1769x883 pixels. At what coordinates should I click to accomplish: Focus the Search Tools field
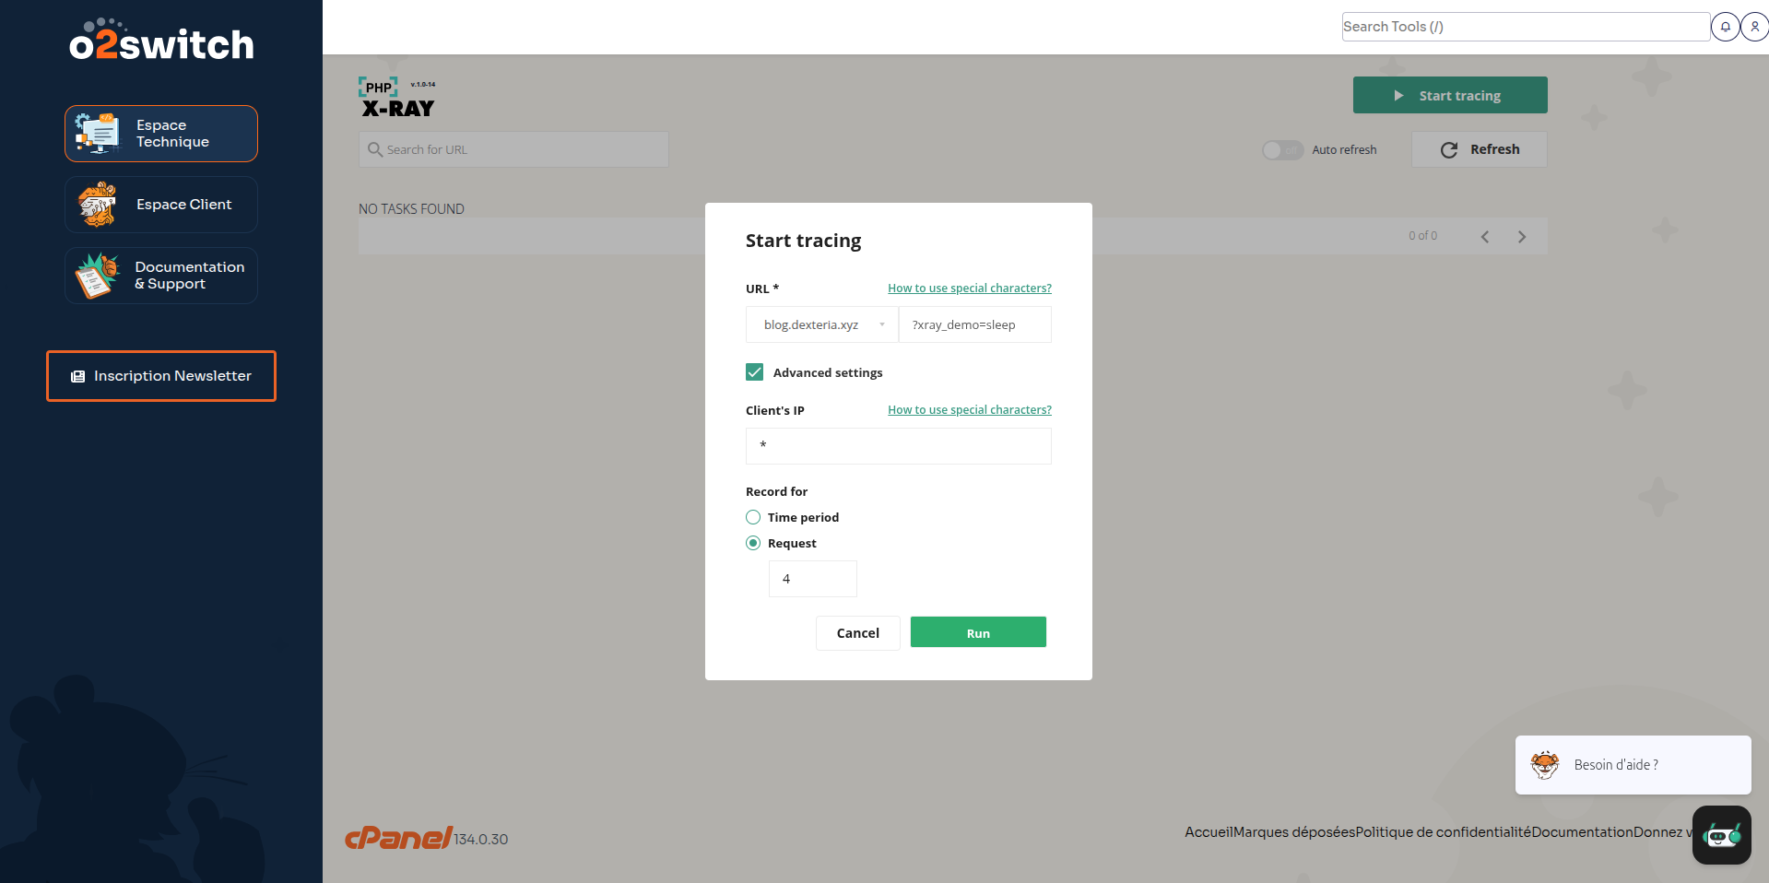(1526, 27)
